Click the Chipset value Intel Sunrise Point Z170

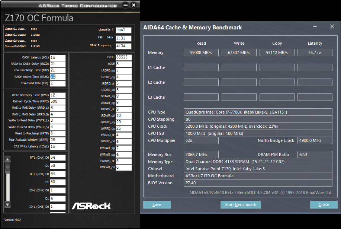point(258,169)
